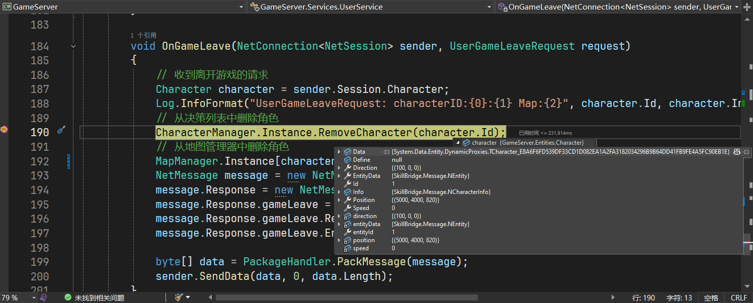Viewport: 753px width, 303px height.
Task: Collapse the OnGameLeave method outlining on line 184
Action: point(73,46)
